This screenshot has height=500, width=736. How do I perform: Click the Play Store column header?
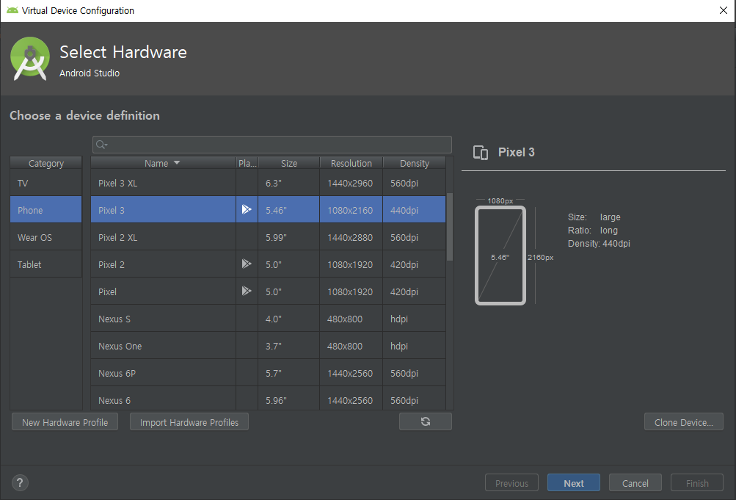pos(247,163)
